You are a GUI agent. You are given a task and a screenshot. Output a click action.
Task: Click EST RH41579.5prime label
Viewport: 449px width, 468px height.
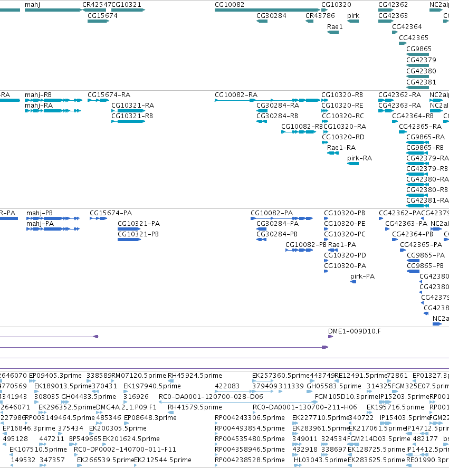pyautogui.click(x=195, y=407)
